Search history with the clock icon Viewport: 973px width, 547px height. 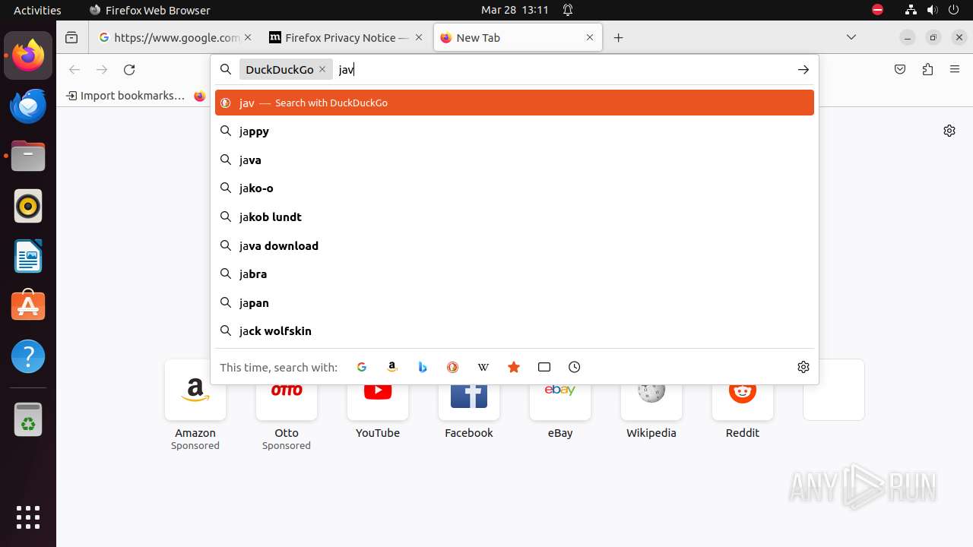pos(575,367)
